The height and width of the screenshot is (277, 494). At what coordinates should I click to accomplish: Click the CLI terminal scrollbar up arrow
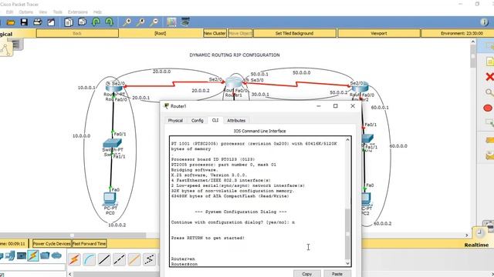(x=348, y=139)
